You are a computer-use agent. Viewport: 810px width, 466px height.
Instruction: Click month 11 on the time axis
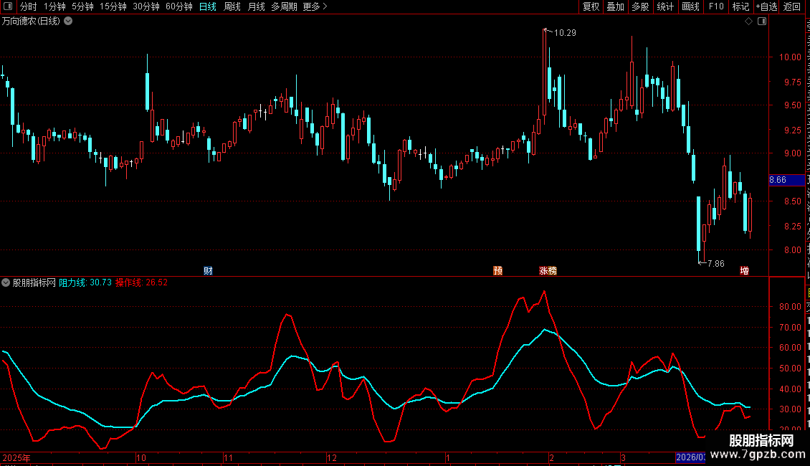pos(229,457)
